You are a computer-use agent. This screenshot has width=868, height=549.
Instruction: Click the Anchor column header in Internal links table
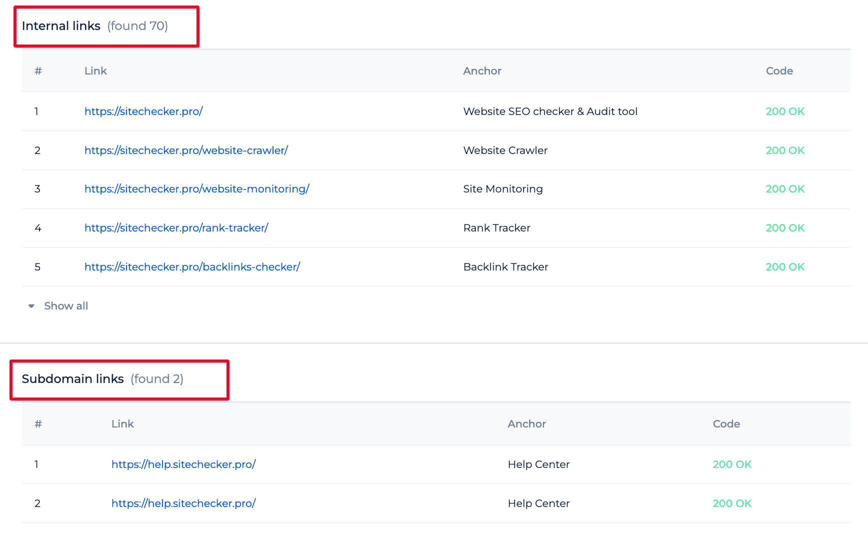click(482, 71)
